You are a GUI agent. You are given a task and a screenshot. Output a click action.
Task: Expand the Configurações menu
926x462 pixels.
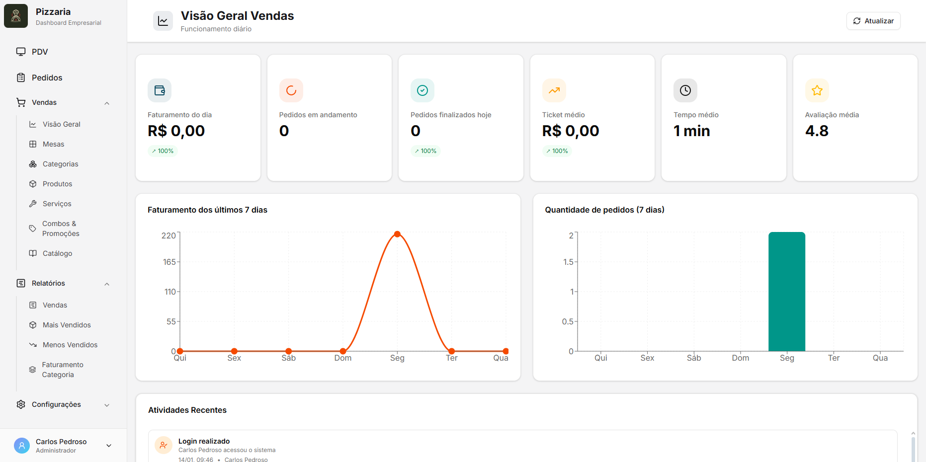click(106, 404)
